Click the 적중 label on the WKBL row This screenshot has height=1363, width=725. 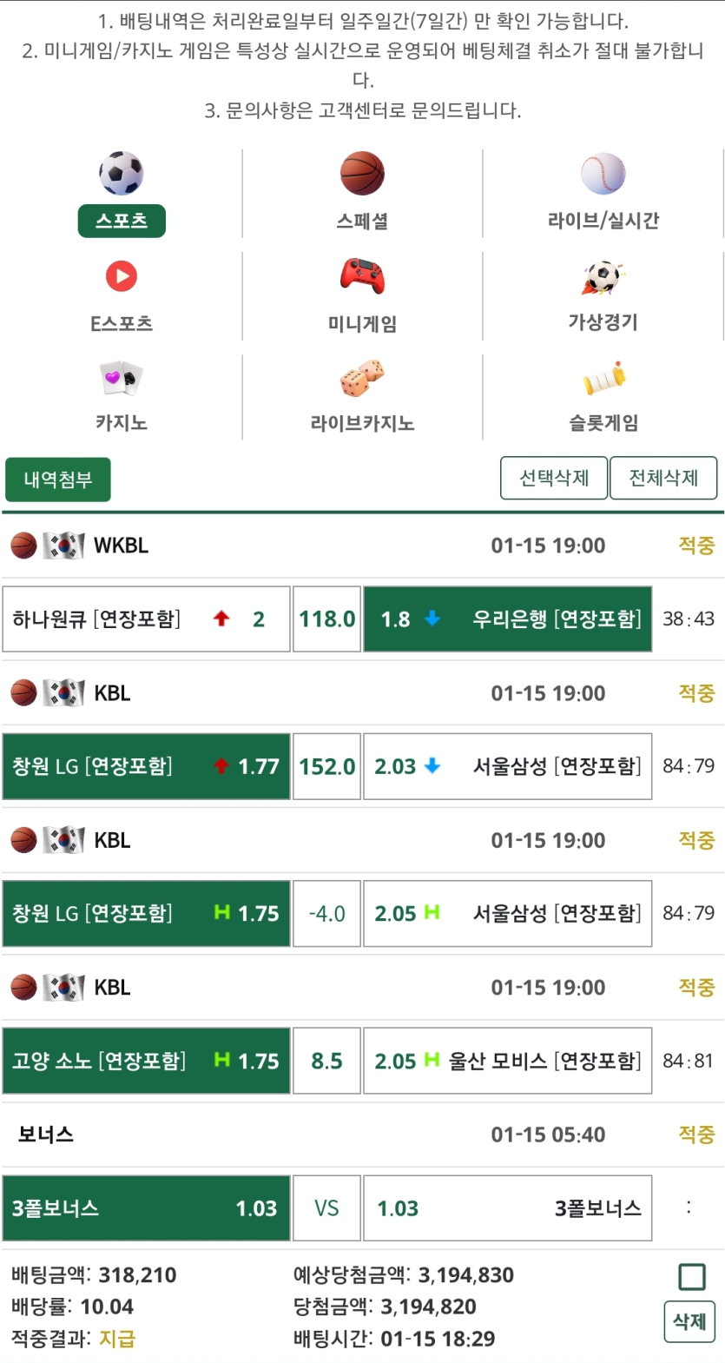(x=695, y=546)
